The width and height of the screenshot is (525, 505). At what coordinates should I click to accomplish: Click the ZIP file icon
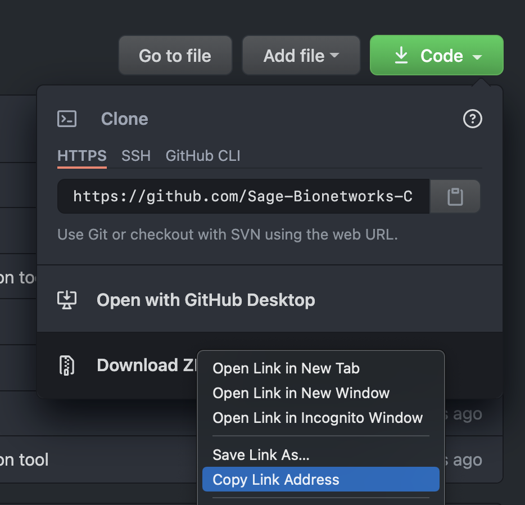67,365
